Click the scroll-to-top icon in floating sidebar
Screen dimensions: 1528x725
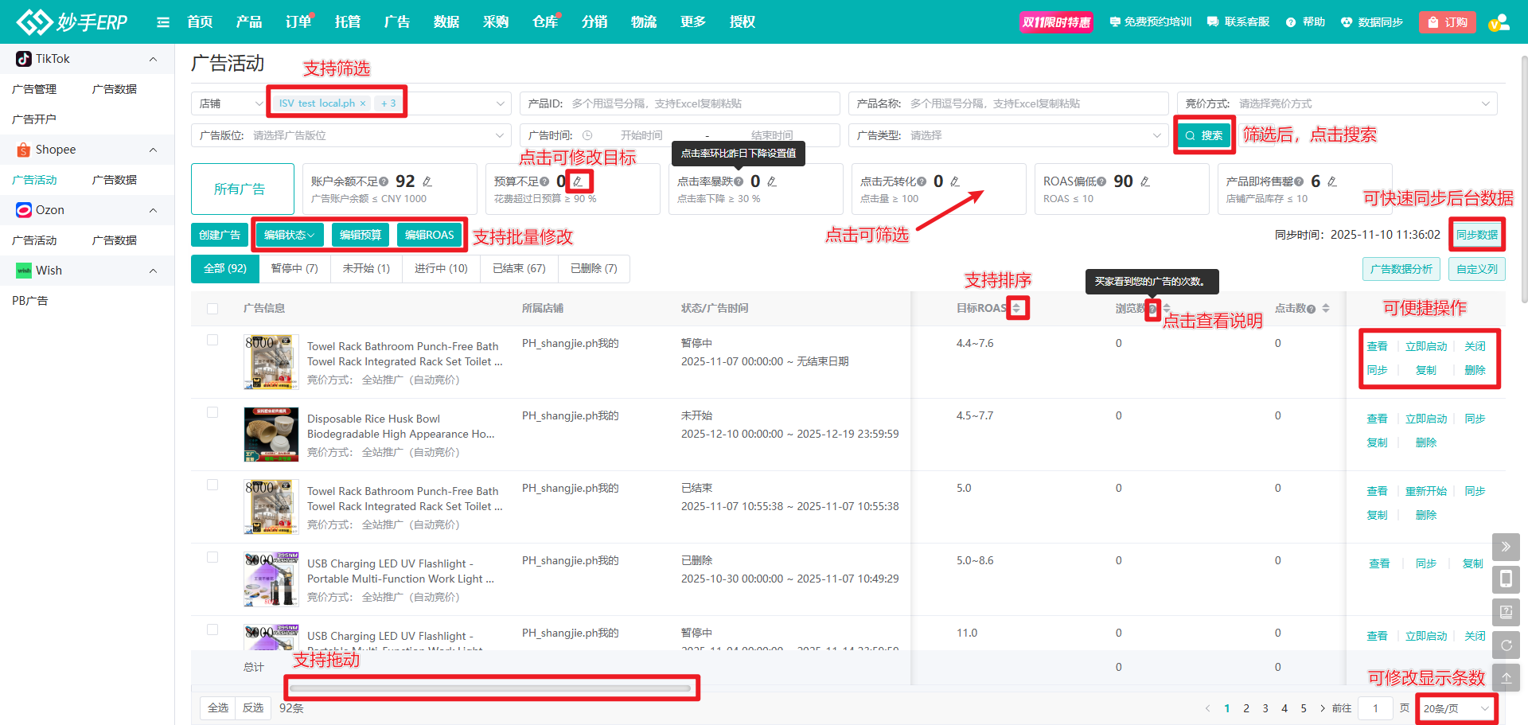pyautogui.click(x=1506, y=678)
